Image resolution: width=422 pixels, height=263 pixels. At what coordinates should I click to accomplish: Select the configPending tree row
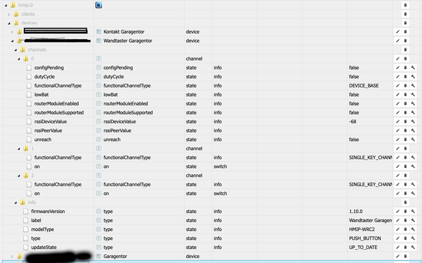coord(49,68)
